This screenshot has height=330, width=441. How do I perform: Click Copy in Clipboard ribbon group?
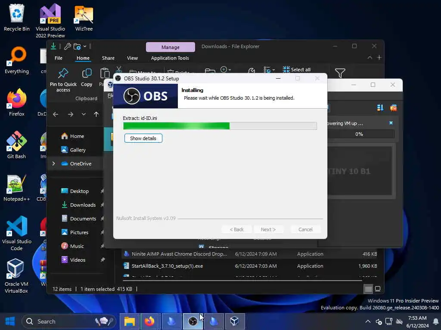click(87, 78)
